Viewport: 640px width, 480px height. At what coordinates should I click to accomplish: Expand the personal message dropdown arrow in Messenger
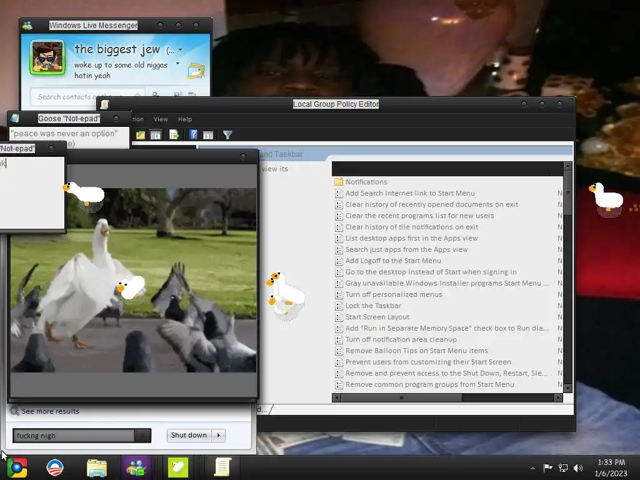(177, 64)
